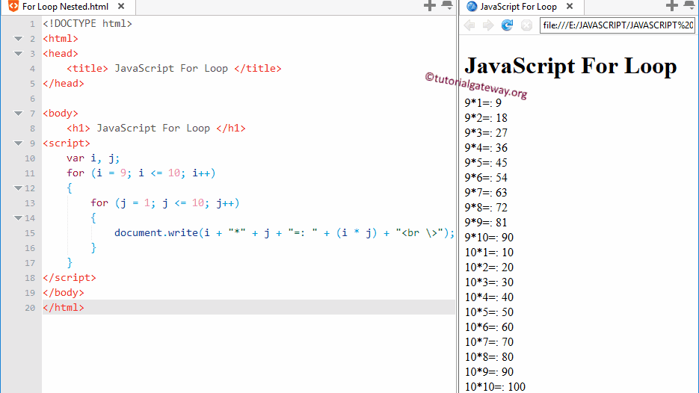Click output line '10*1=: 10'
The width and height of the screenshot is (699, 393).
tap(489, 253)
